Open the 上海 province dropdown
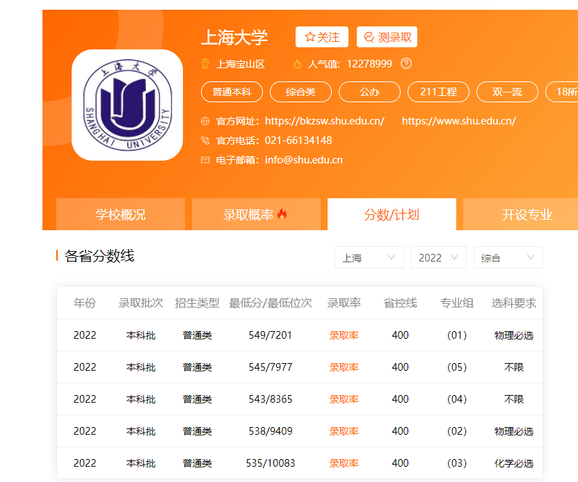578x482 pixels. (369, 257)
